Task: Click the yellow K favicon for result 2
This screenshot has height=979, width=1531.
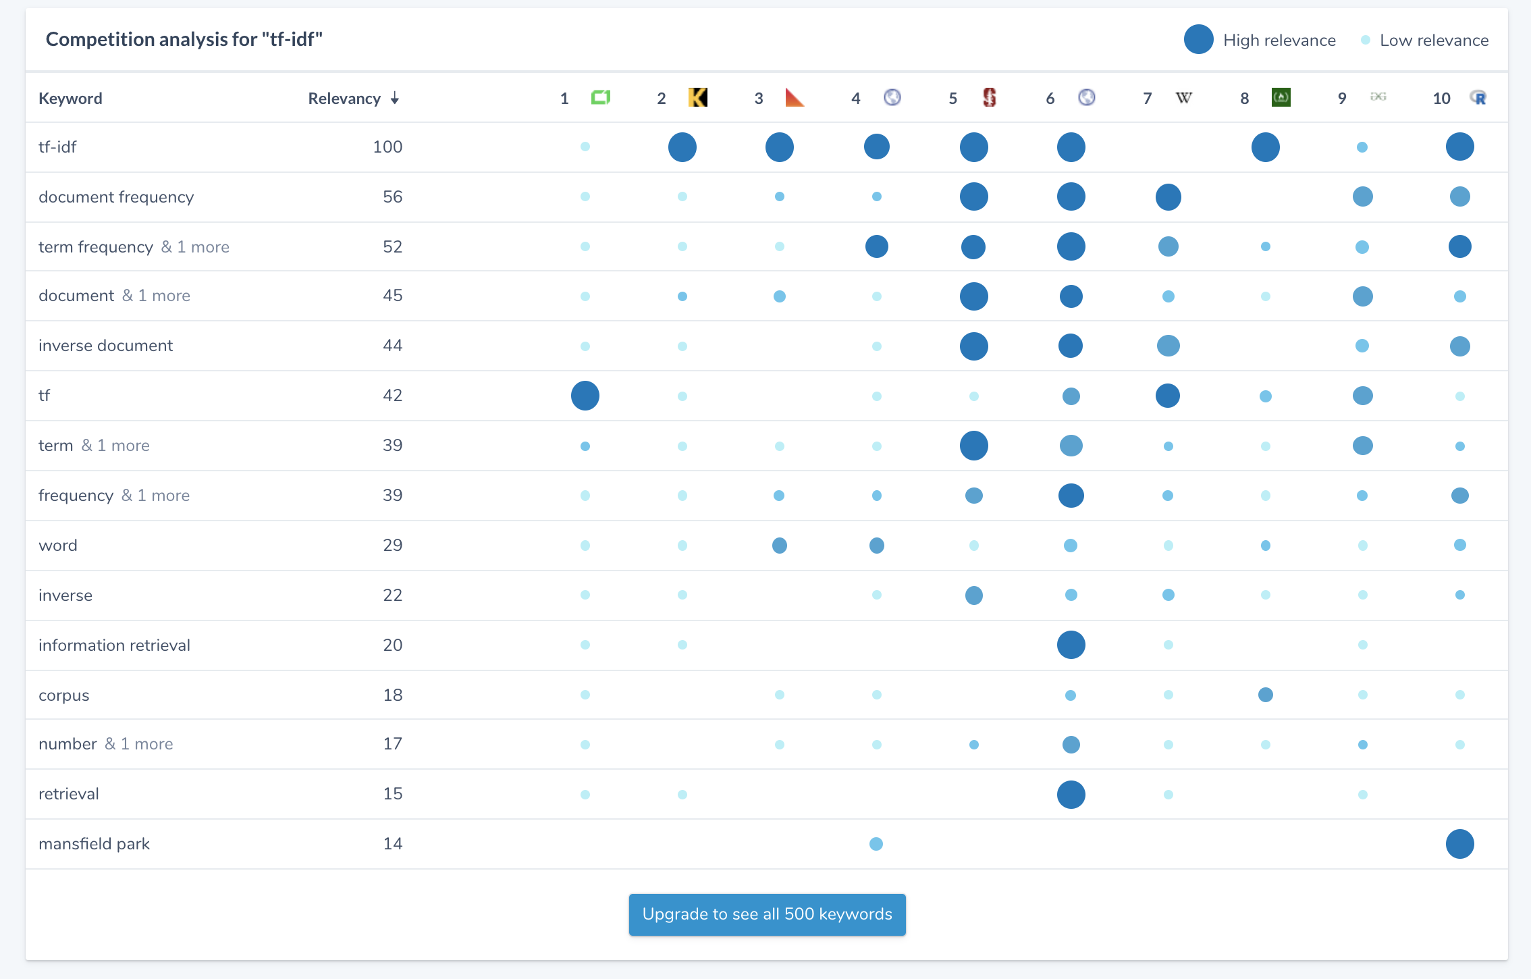Action: (x=697, y=98)
